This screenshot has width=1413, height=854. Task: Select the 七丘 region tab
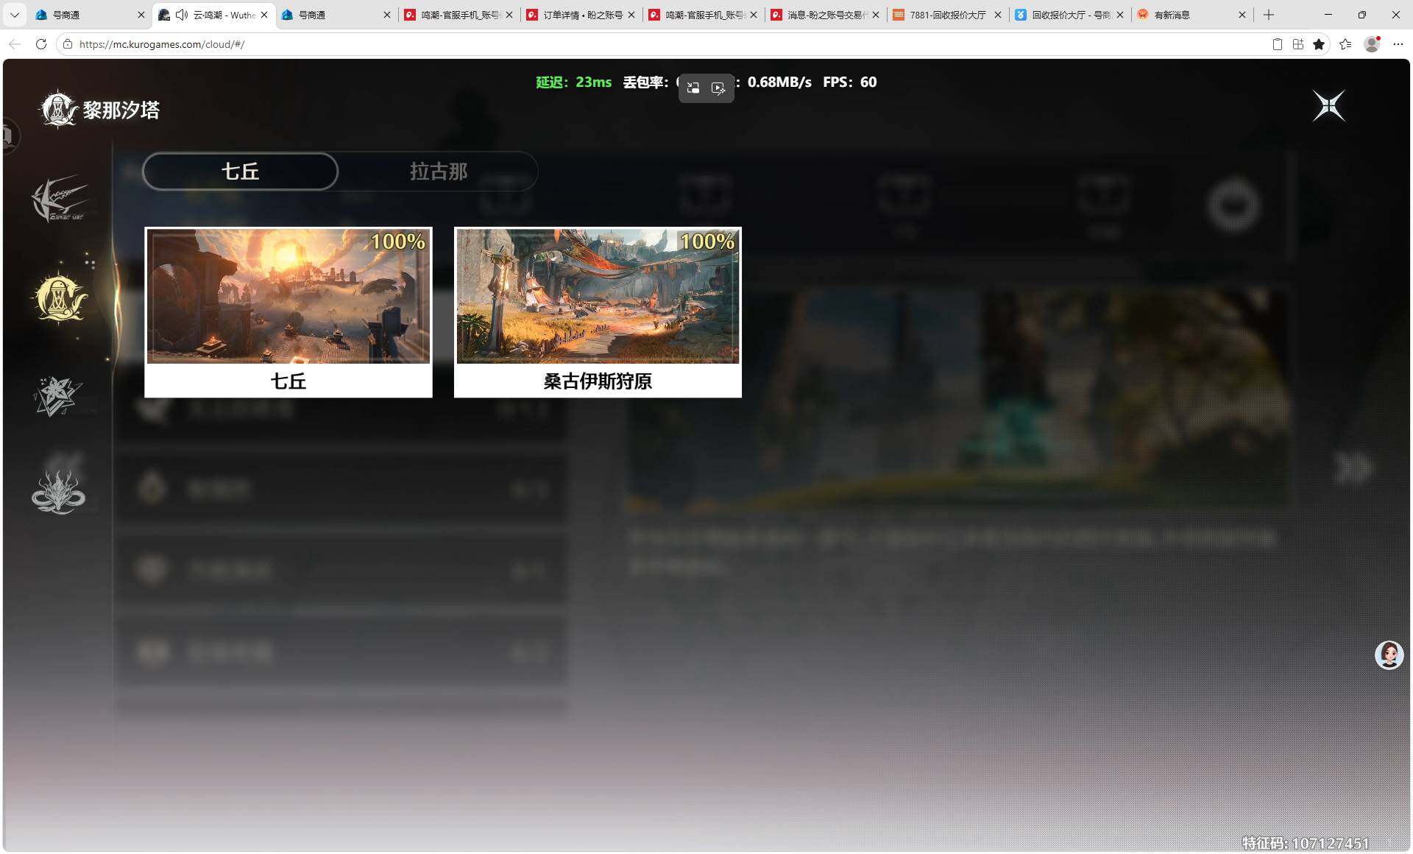click(240, 172)
